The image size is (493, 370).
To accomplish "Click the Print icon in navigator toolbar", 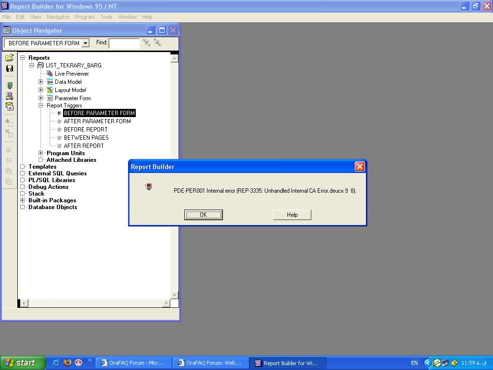I will tap(10, 96).
